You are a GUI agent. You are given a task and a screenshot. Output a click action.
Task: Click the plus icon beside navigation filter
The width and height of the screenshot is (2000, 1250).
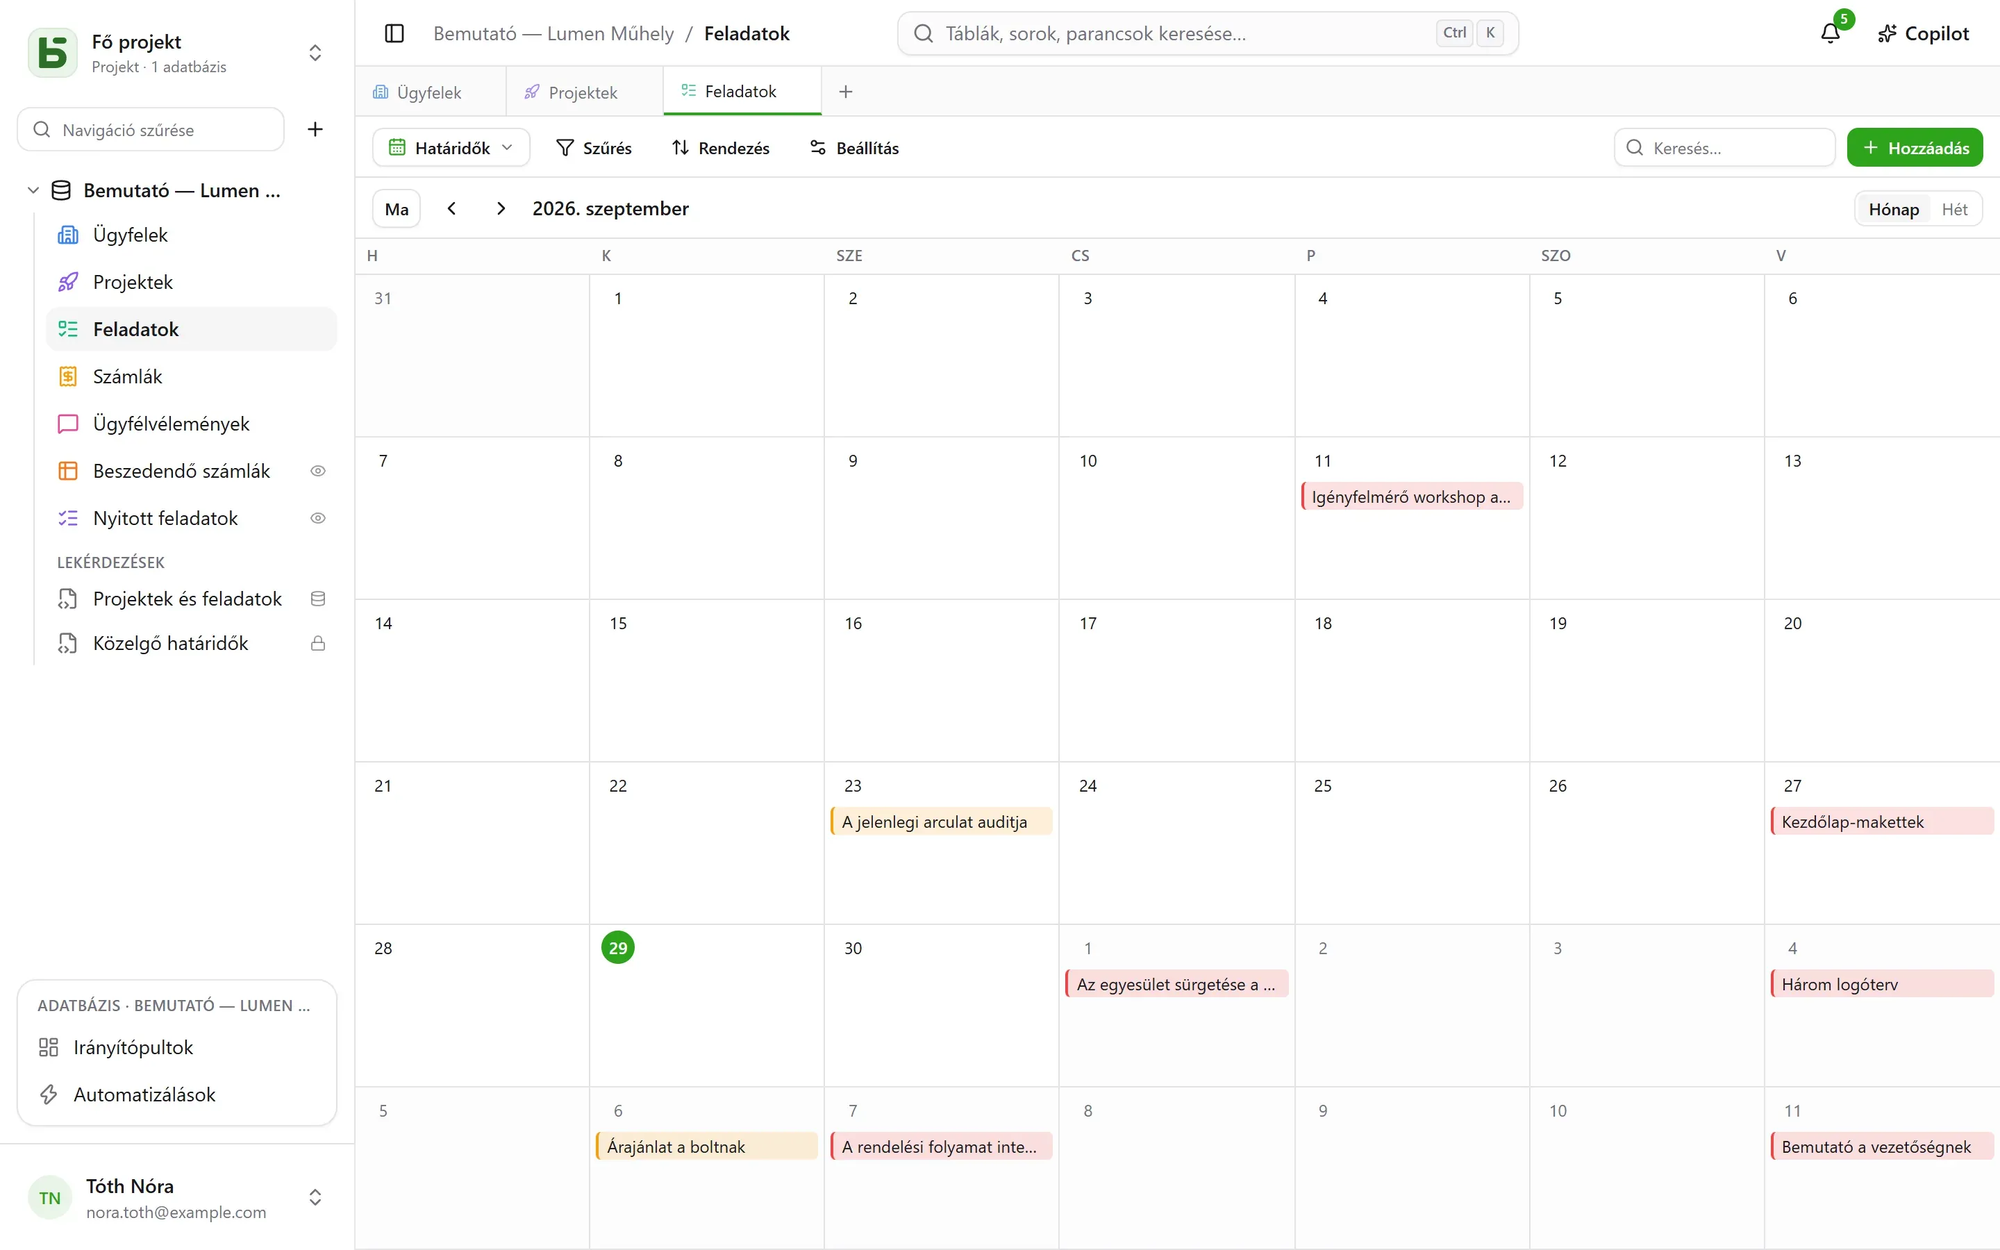(x=315, y=129)
